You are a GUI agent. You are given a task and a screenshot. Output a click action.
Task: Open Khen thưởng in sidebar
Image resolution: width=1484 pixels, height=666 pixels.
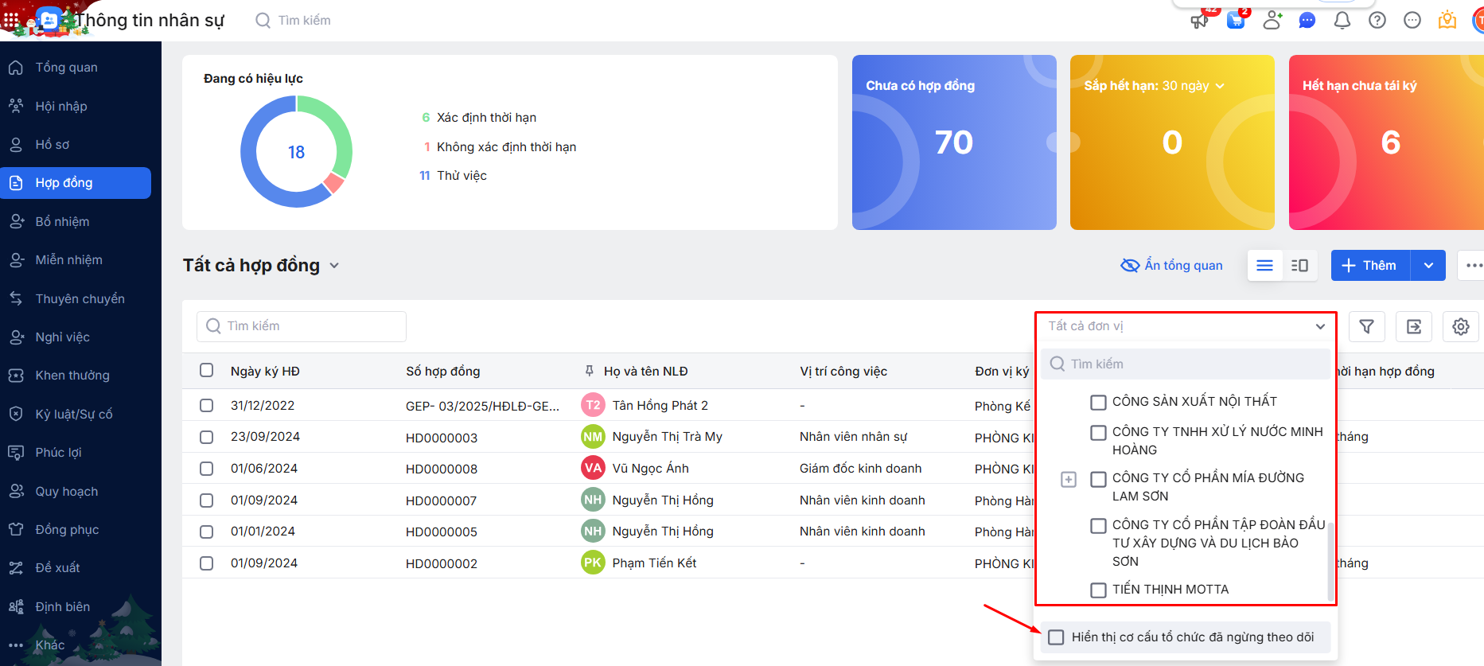point(76,376)
